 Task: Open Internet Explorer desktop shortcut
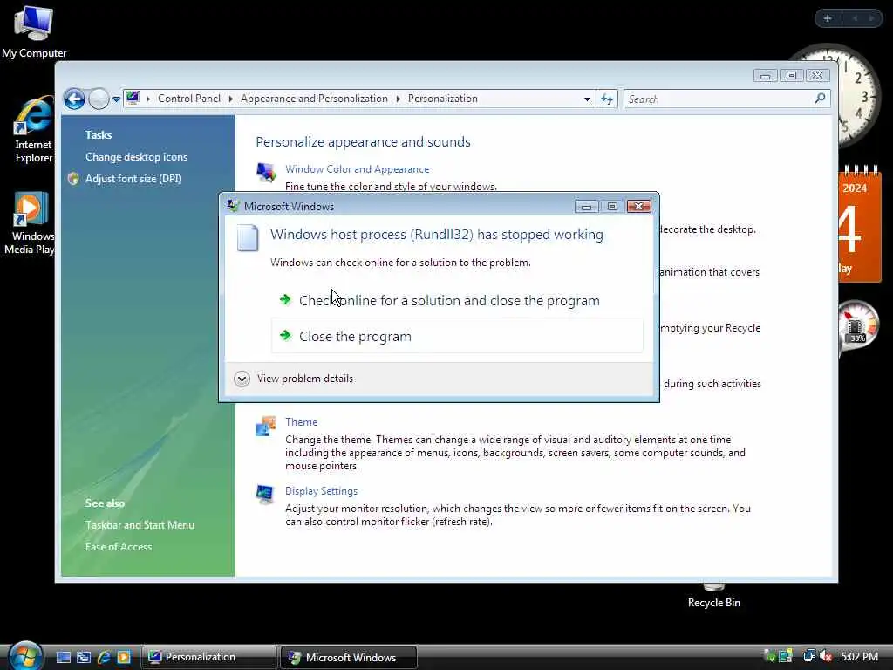point(32,131)
